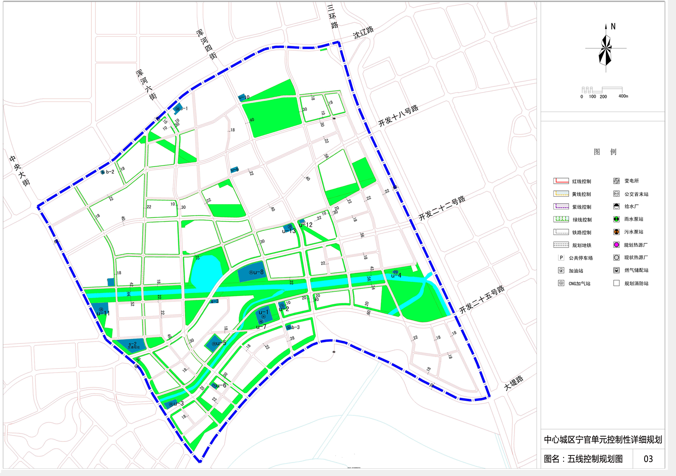Click the orange 污水泵站 pump icon

616,232
